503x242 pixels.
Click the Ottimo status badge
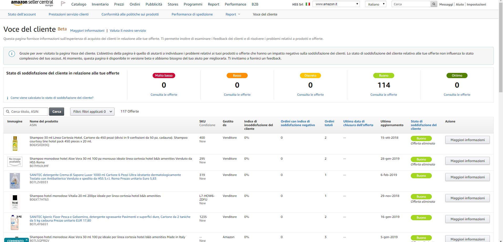[457, 76]
